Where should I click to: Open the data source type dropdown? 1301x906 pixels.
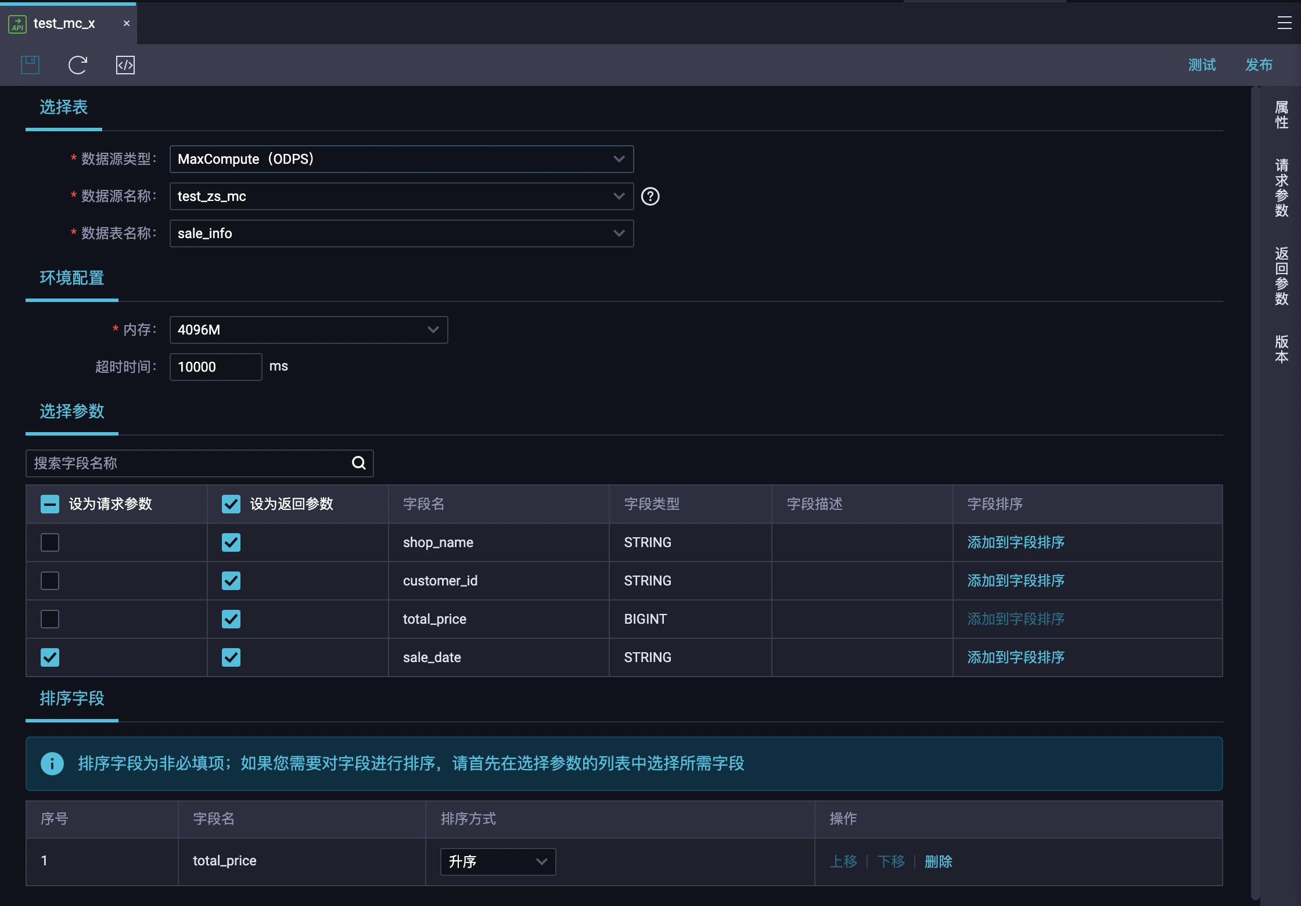point(401,159)
